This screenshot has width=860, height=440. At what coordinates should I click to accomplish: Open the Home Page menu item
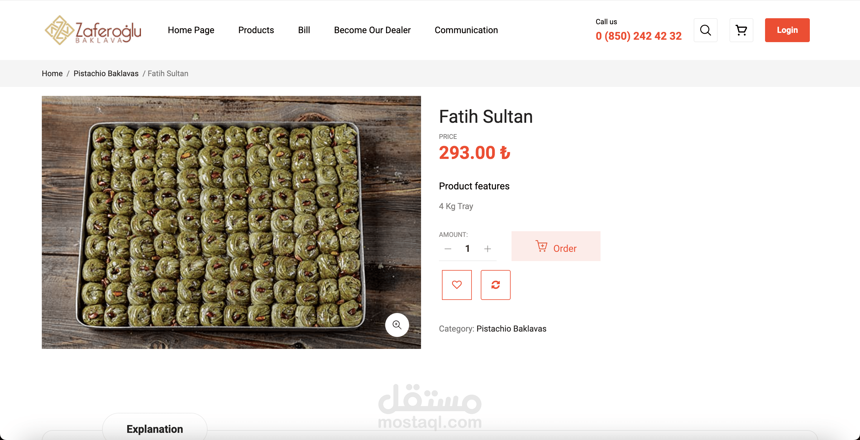pyautogui.click(x=191, y=30)
